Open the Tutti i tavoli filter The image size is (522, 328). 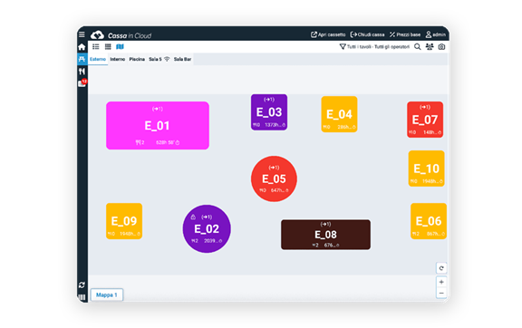pyautogui.click(x=374, y=47)
